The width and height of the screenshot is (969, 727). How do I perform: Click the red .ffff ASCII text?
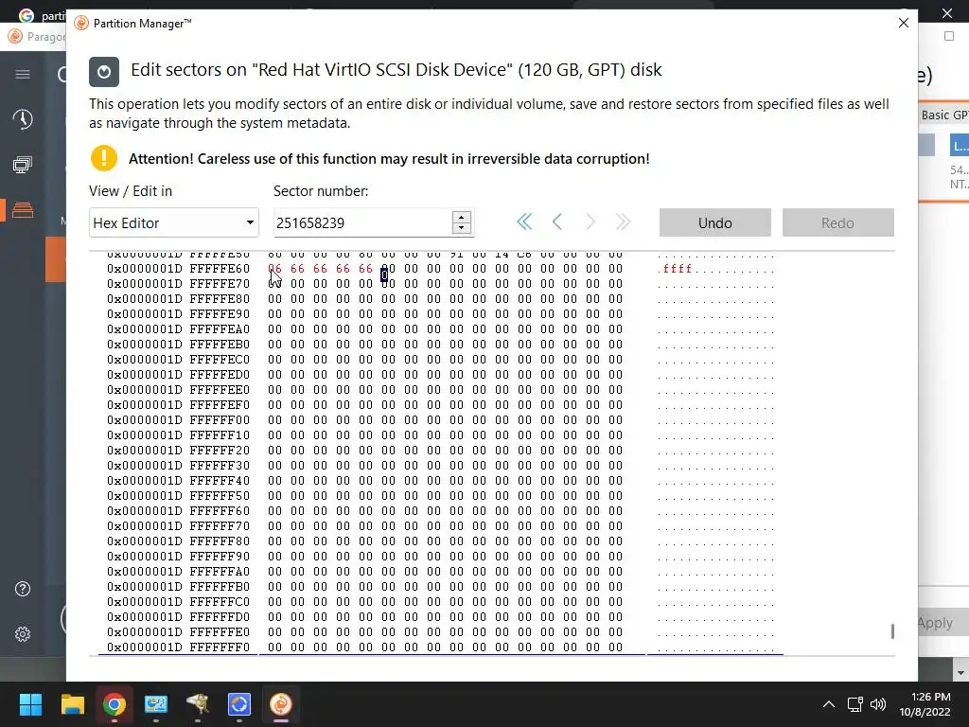[675, 269]
